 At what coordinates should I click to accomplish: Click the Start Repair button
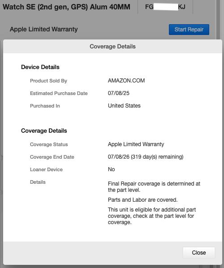tap(189, 30)
